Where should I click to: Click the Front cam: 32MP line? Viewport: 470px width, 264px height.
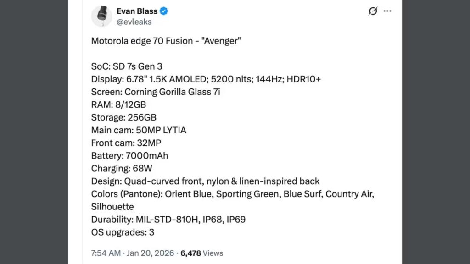point(126,143)
